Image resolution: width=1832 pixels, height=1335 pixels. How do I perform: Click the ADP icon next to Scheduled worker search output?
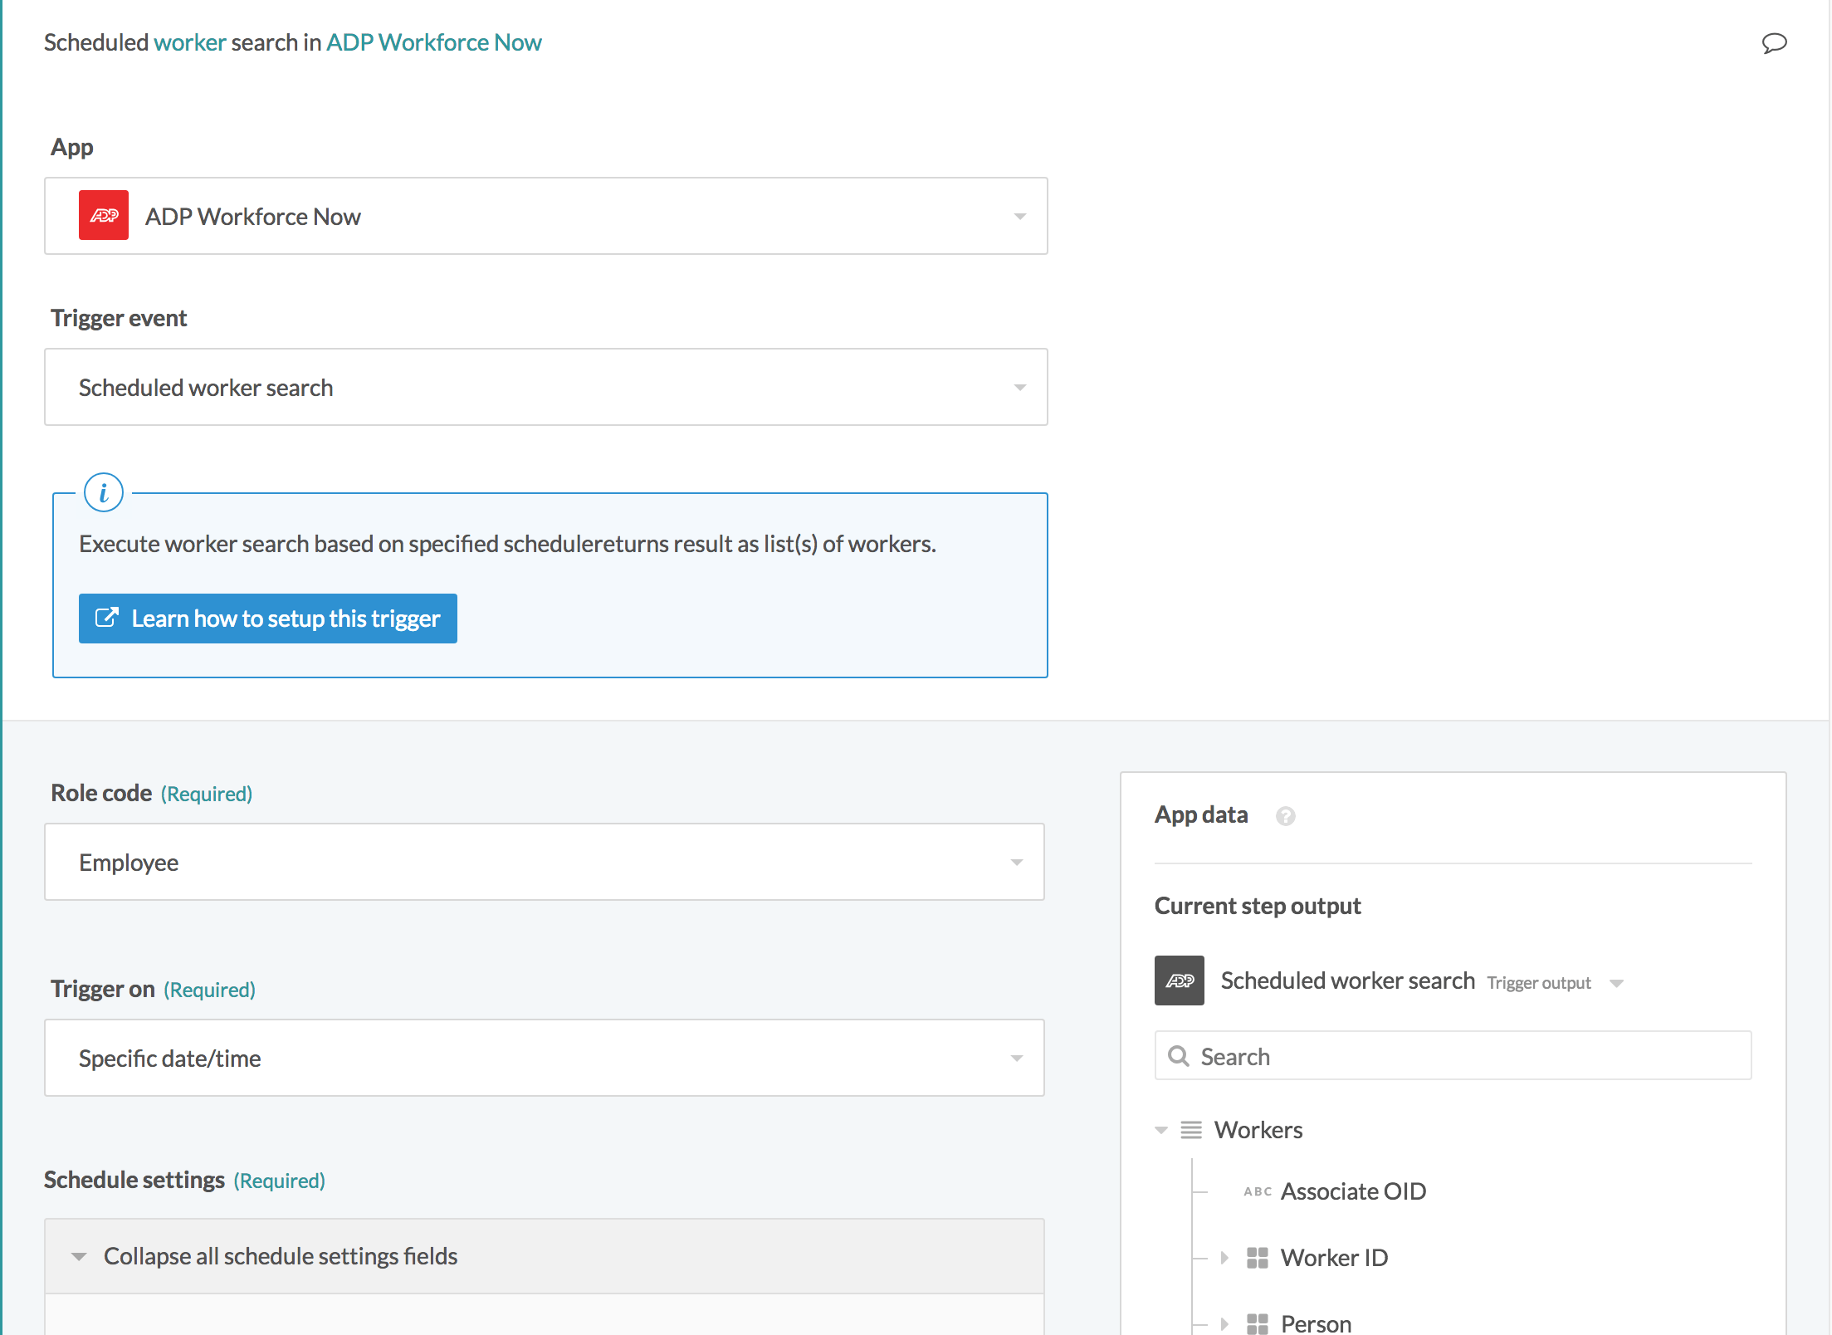[x=1179, y=980]
